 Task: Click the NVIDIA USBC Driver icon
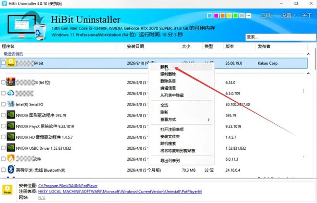[x=11, y=148]
